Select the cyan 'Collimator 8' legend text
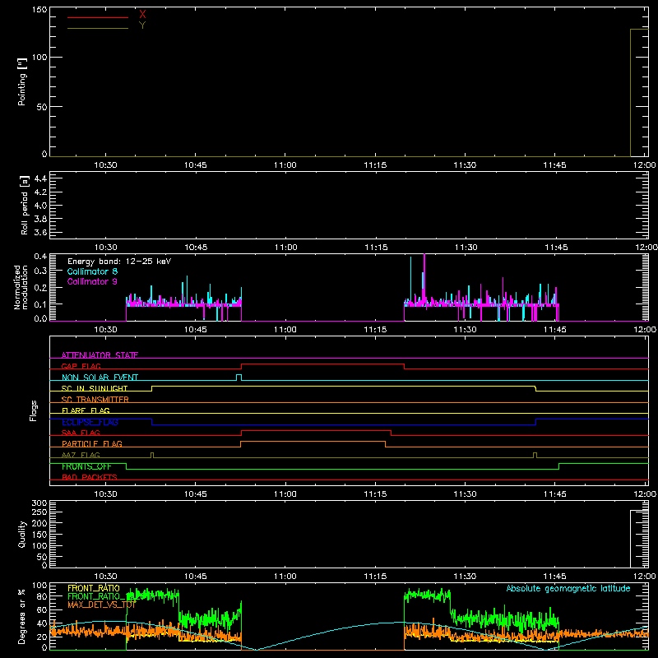 (92, 271)
